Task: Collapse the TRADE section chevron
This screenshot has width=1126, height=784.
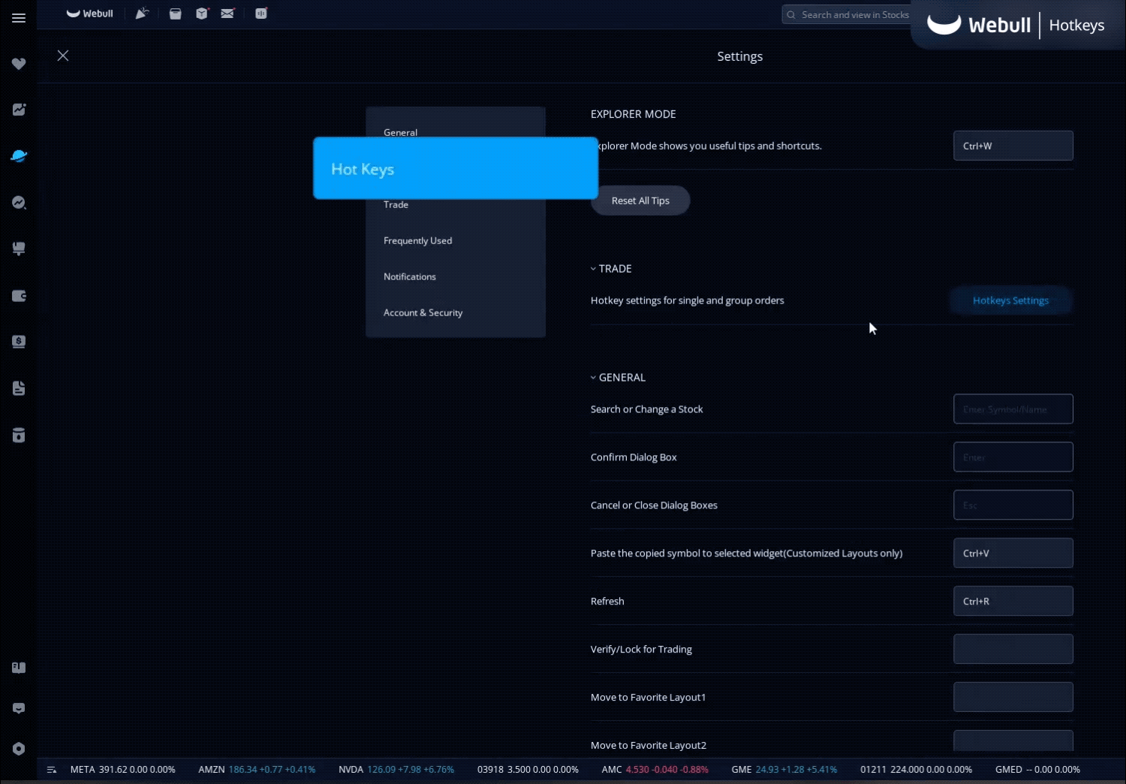Action: tap(593, 269)
